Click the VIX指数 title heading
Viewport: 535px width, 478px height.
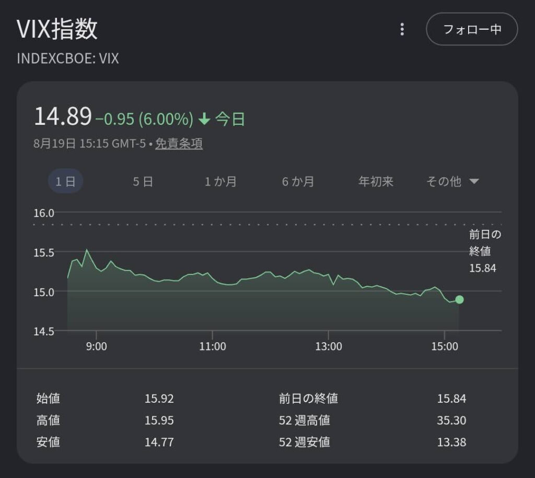point(57,29)
